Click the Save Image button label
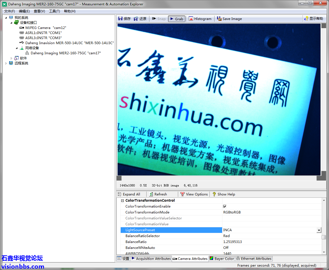Screen dimensions: 329x270 (232, 19)
